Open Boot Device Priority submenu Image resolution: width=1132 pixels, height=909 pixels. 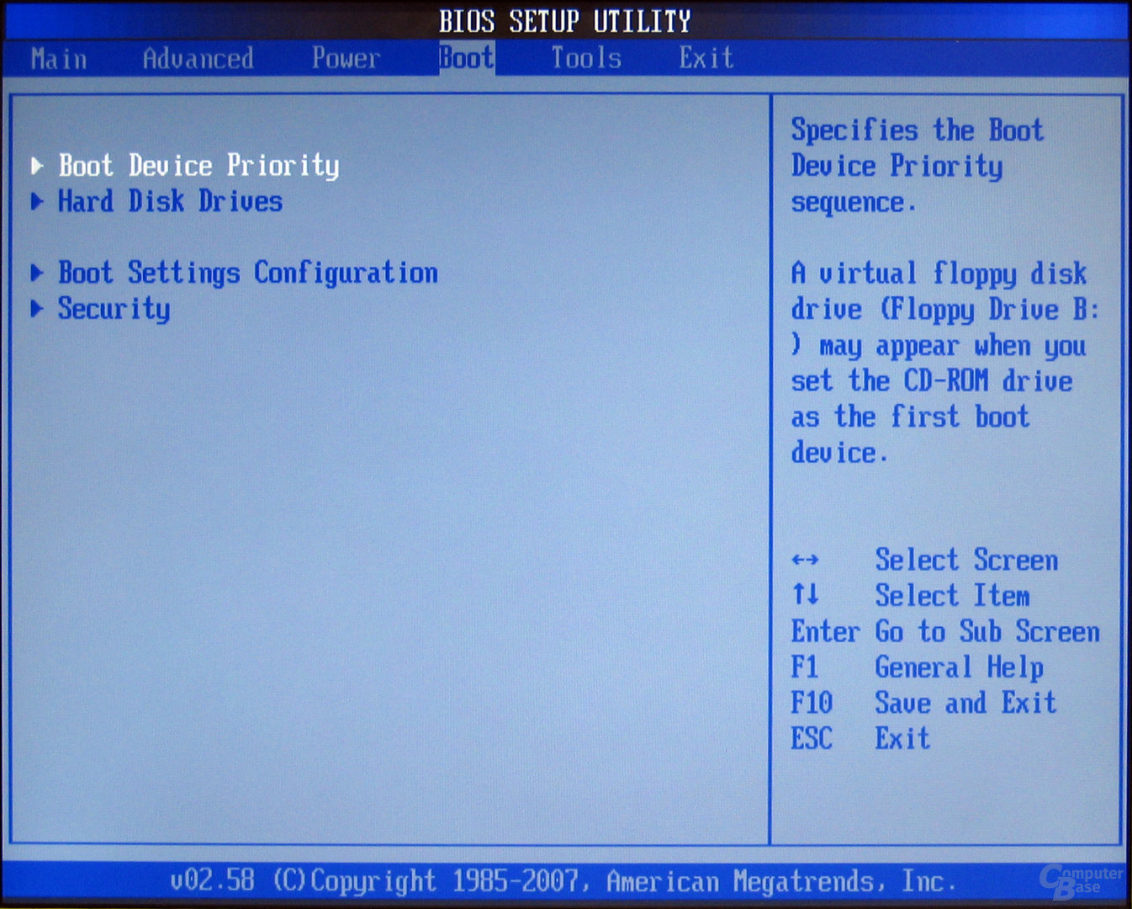(x=198, y=166)
